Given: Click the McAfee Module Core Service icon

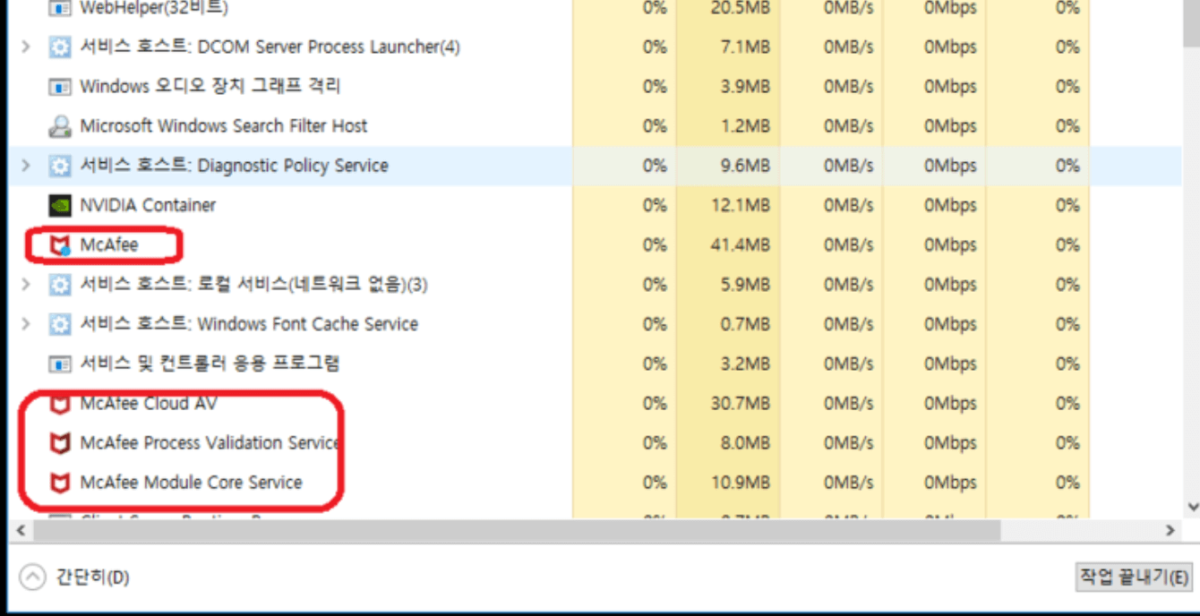Looking at the screenshot, I should click(x=59, y=483).
